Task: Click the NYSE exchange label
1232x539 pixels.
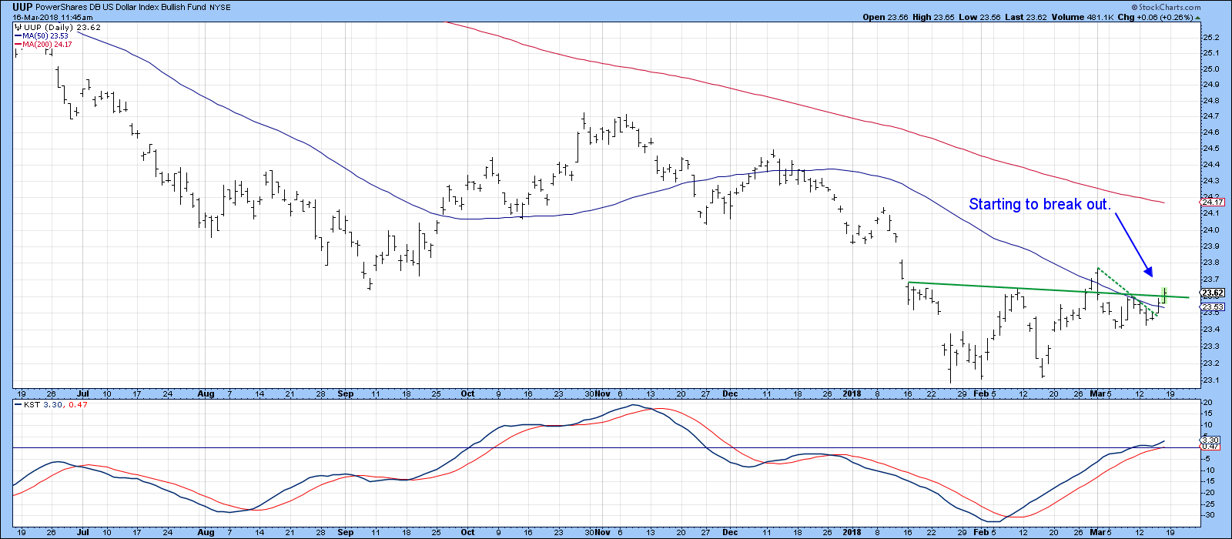Action: 219,8
